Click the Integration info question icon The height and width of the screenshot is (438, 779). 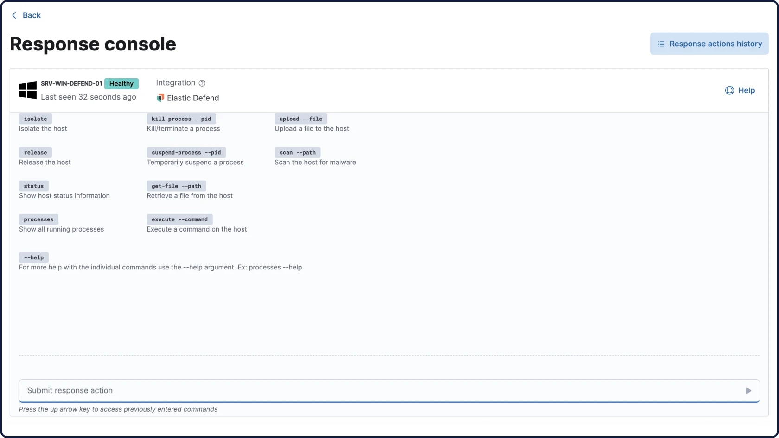coord(202,83)
